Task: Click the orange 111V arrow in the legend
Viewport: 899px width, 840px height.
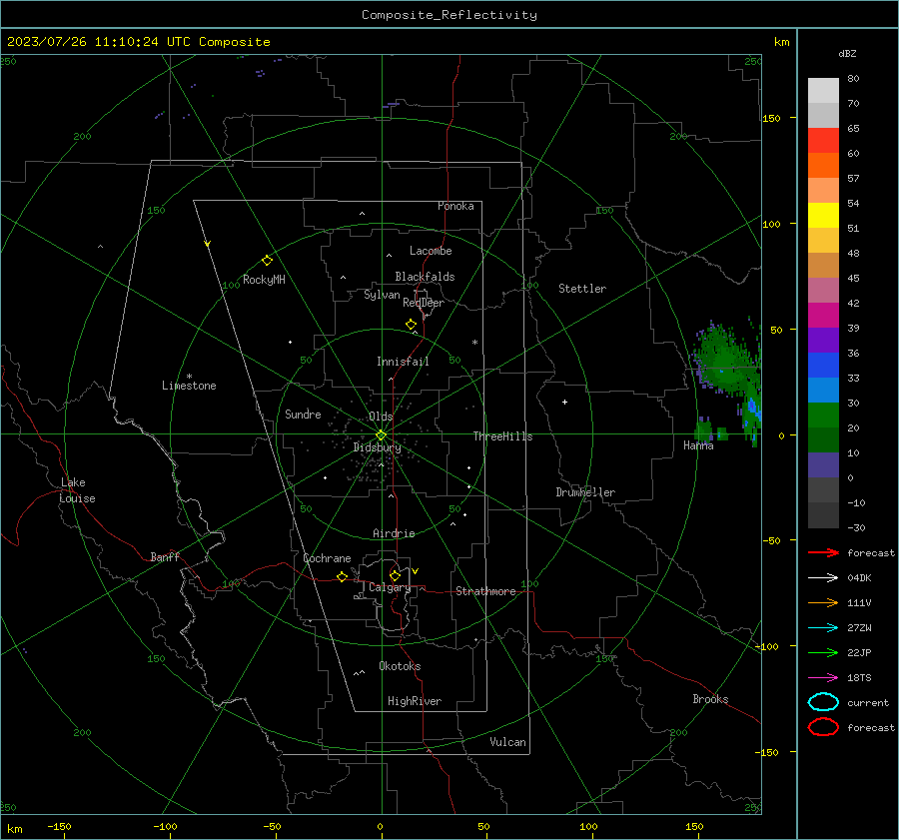Action: click(x=823, y=602)
